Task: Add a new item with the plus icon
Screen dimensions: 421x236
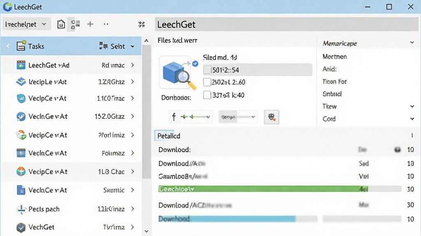Action: 90,24
